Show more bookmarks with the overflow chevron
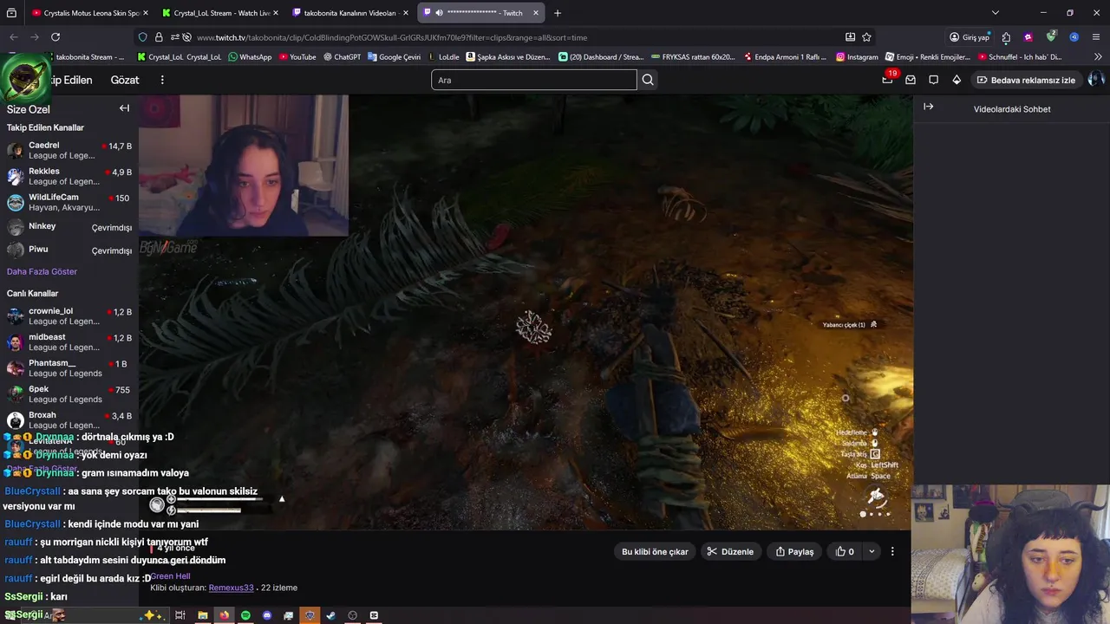 click(1098, 57)
